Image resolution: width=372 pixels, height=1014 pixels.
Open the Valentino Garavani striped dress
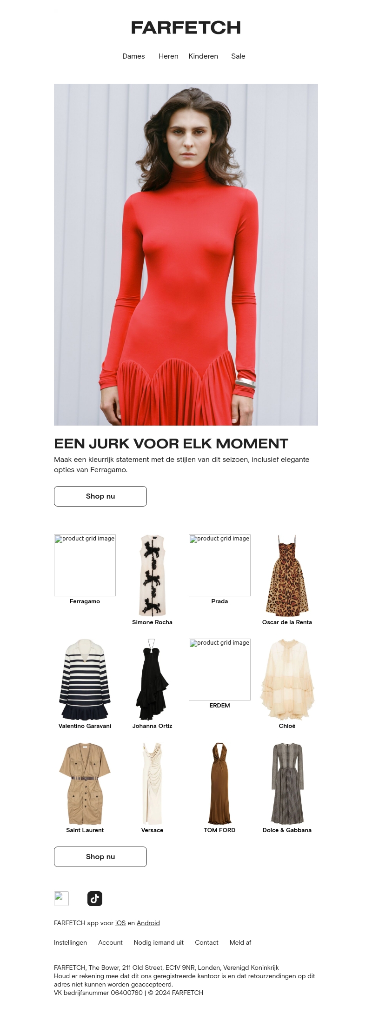(x=85, y=680)
